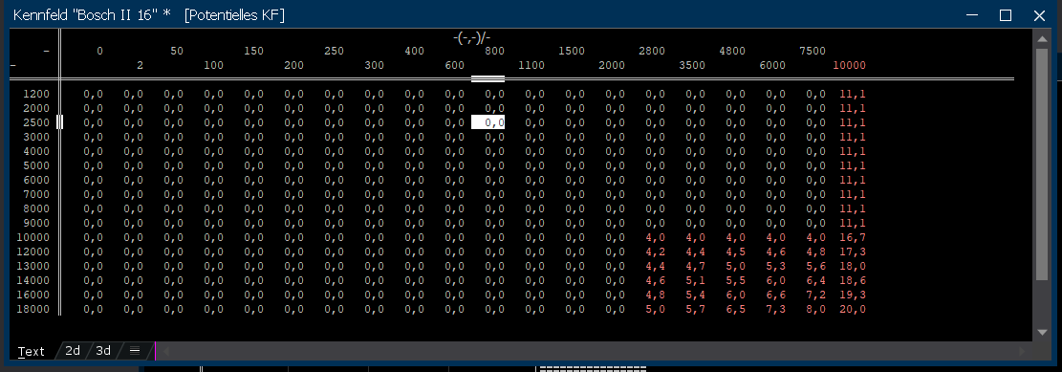
Task: Open the 3d view tab
Action: [x=103, y=350]
